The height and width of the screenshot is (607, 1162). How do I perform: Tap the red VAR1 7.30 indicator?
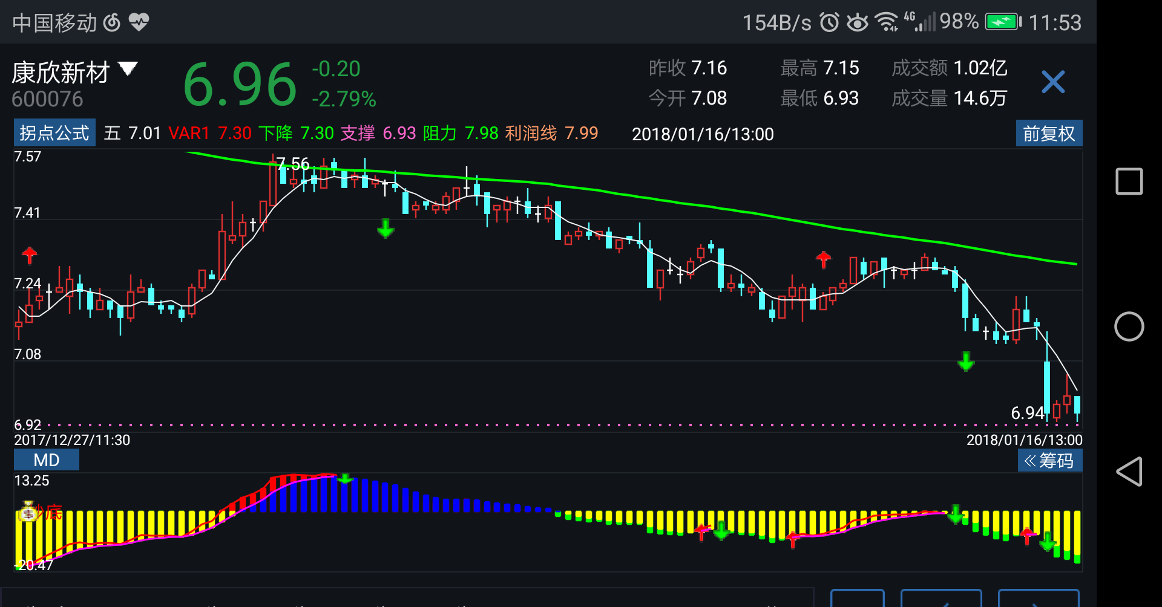209,133
